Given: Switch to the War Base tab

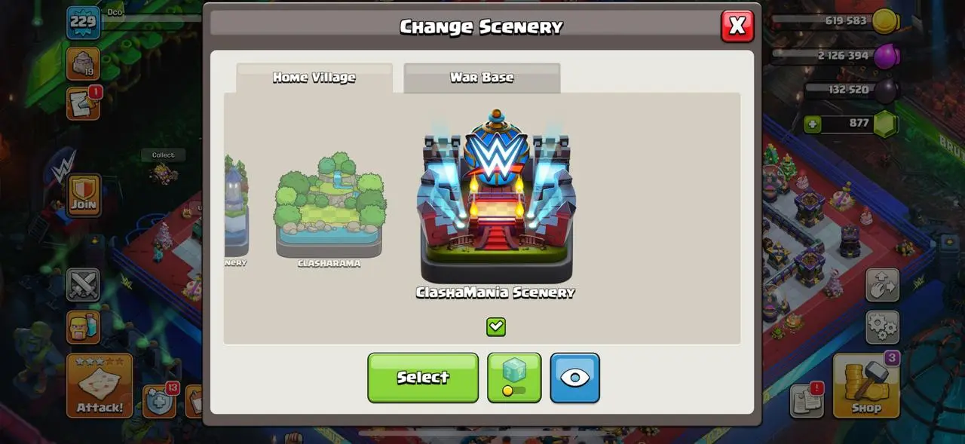Looking at the screenshot, I should pyautogui.click(x=482, y=78).
